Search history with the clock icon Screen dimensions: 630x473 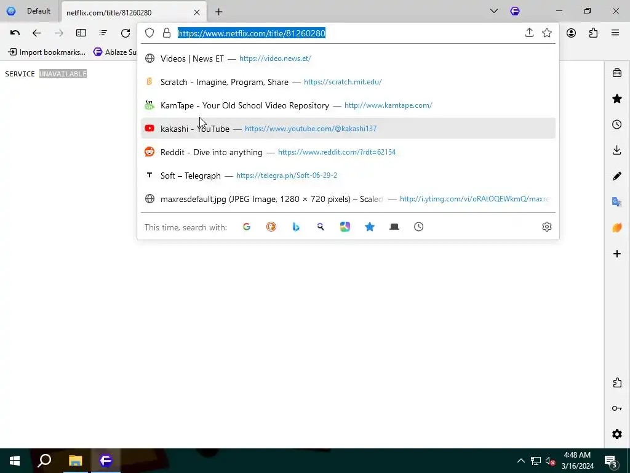point(418,227)
